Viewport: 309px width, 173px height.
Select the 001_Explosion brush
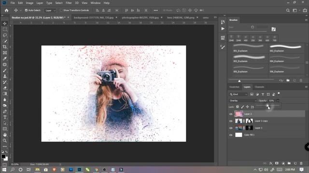pos(249,48)
